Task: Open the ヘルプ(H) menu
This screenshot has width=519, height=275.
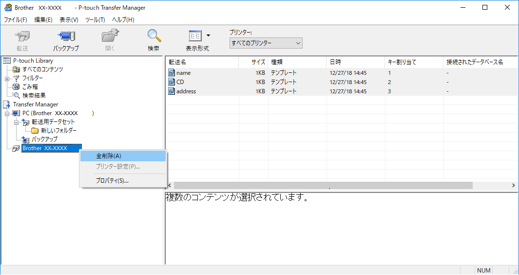Action: [123, 20]
